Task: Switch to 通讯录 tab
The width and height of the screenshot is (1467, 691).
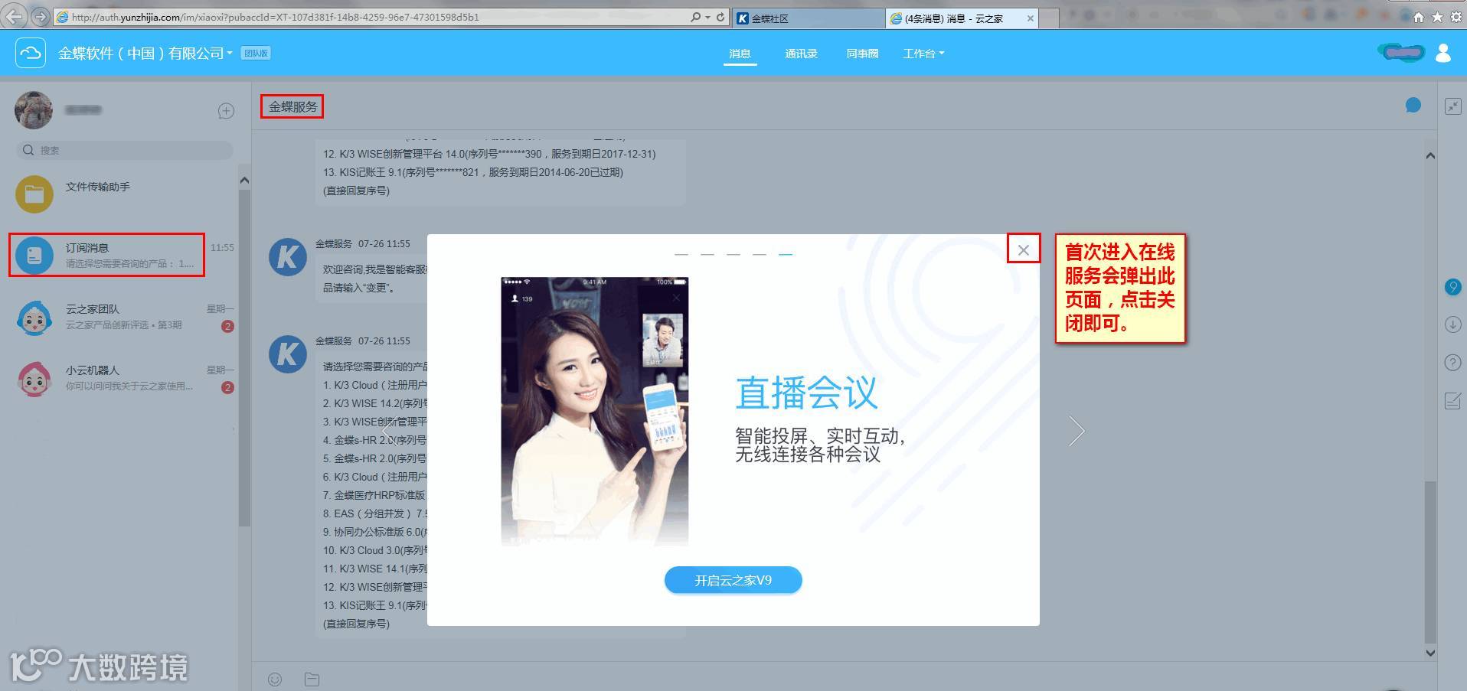Action: [801, 54]
